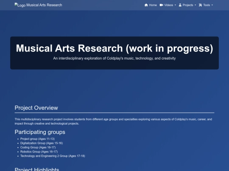The height and width of the screenshot is (171, 229).
Task: Click the Coldplay exploration subtitle text
Action: 114,58
